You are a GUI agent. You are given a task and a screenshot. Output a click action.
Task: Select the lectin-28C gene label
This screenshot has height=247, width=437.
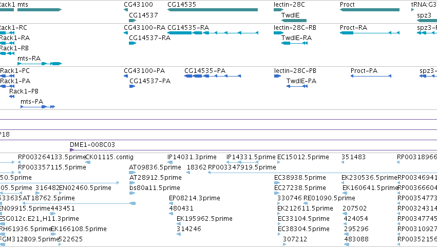[x=289, y=5]
